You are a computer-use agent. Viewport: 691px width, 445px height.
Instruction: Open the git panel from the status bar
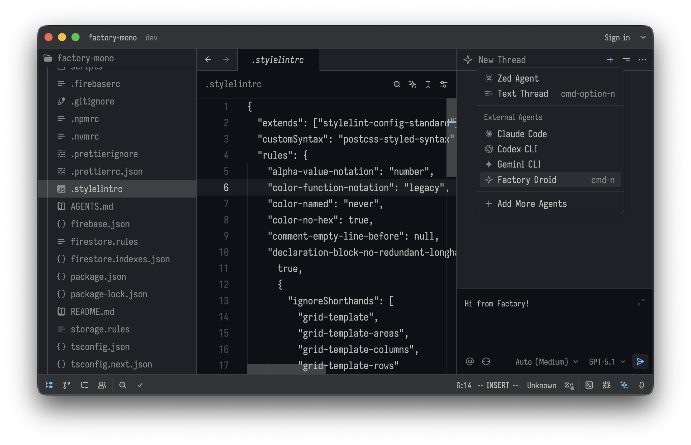(67, 385)
